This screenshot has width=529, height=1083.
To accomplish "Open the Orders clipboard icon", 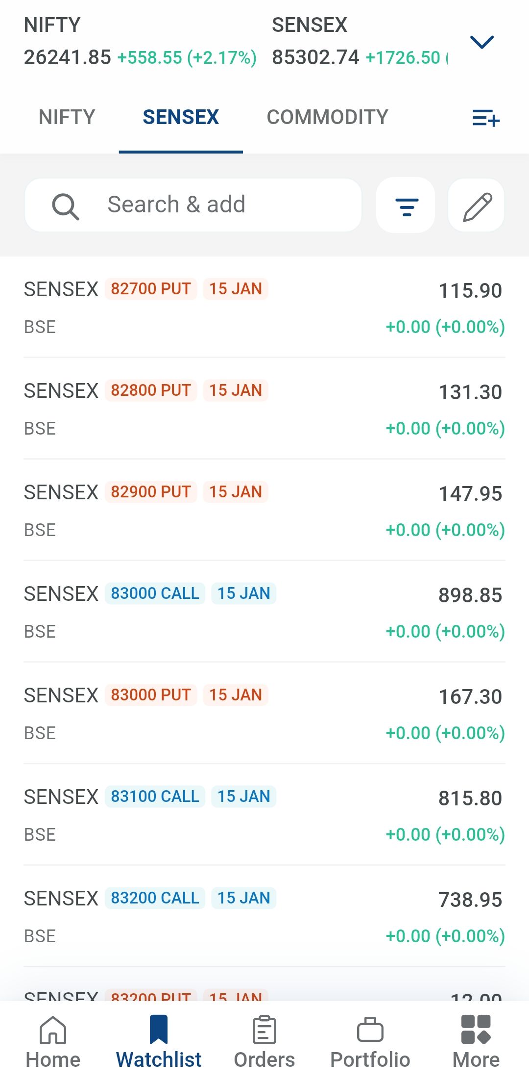I will click(x=264, y=1030).
